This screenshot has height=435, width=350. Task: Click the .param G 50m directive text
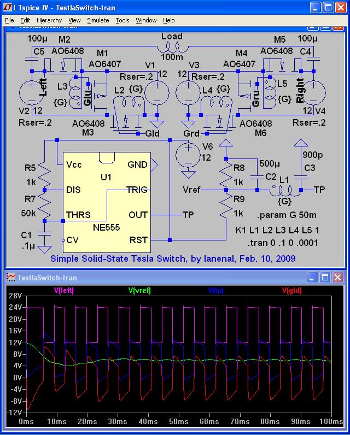point(286,215)
